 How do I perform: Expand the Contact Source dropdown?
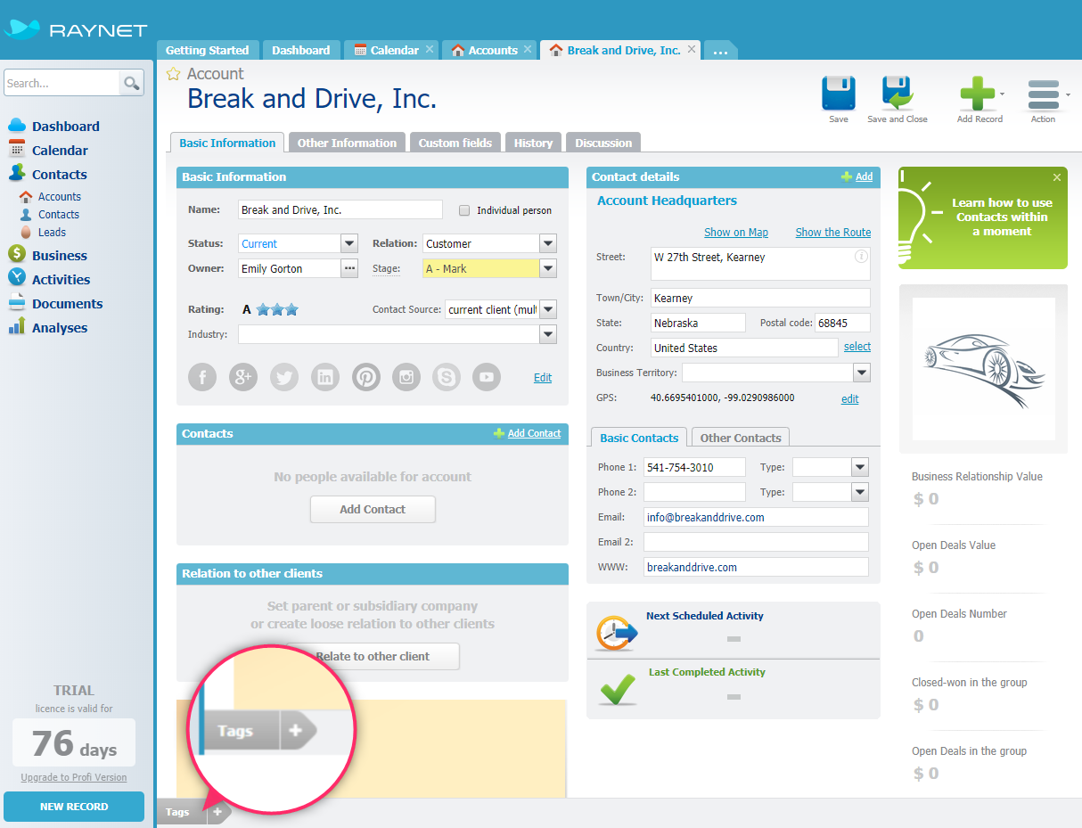548,309
